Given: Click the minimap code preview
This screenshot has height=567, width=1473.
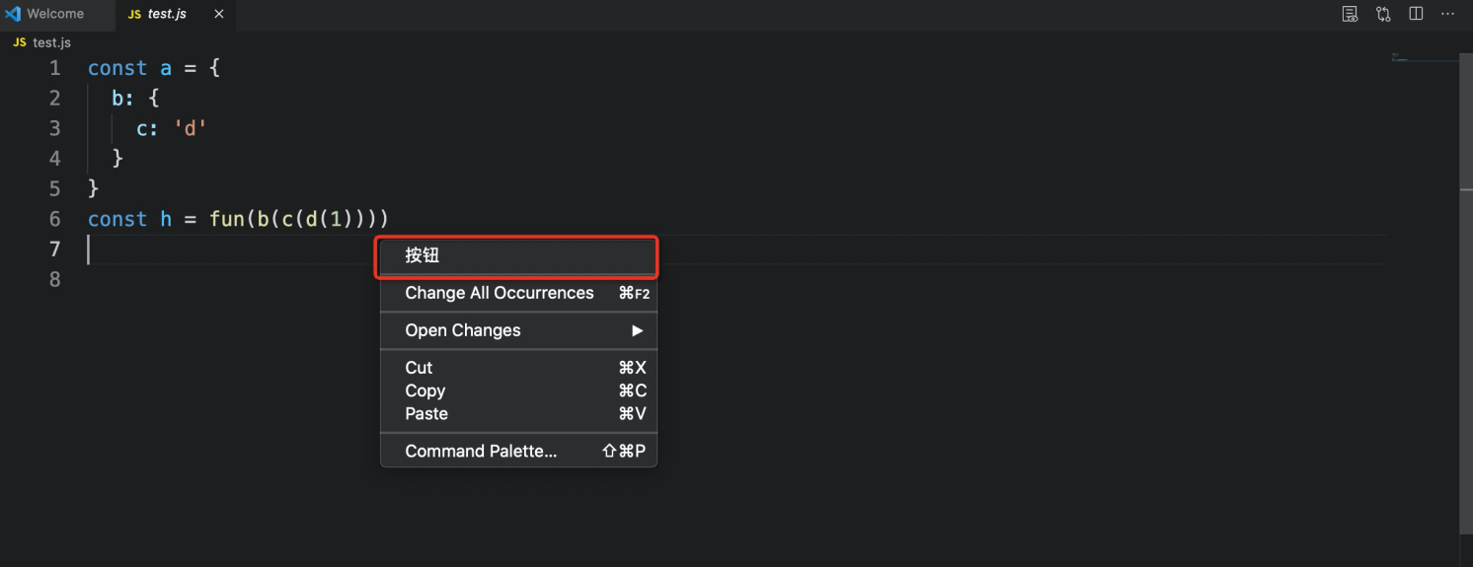Looking at the screenshot, I should click(x=1400, y=57).
